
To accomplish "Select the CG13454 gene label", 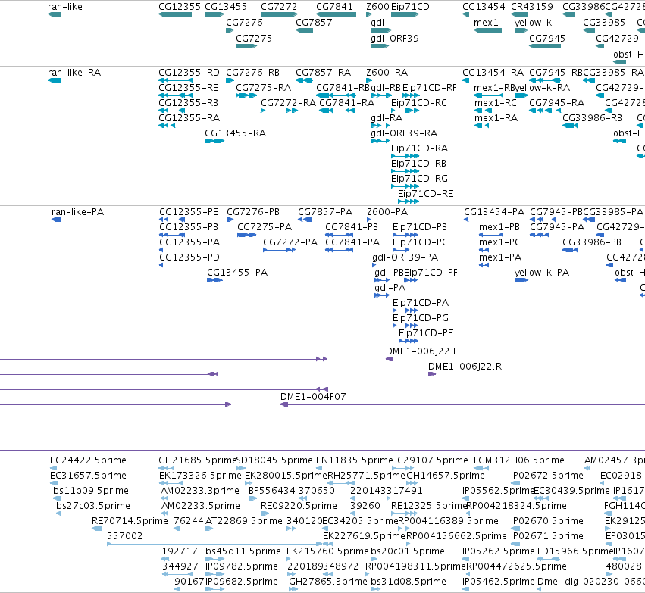I will pos(484,7).
